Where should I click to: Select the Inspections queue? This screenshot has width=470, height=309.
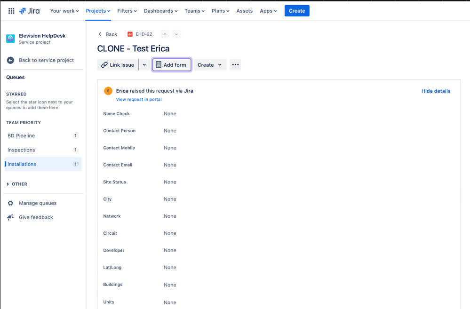click(43, 150)
